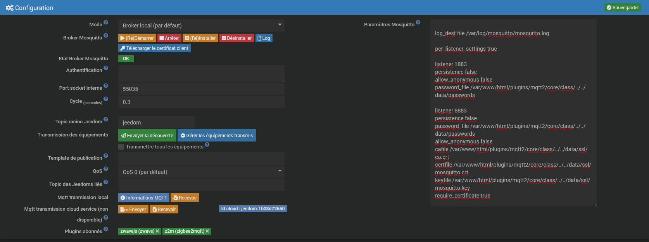Open the Mode dropdown list
Viewport: 649px width, 242px height.
coord(201,26)
